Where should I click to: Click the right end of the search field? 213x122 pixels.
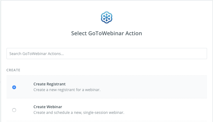pos(201,54)
